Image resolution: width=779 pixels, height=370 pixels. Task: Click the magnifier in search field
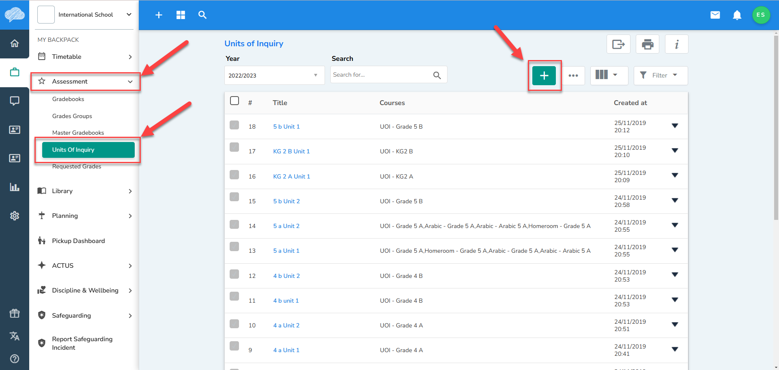[437, 75]
